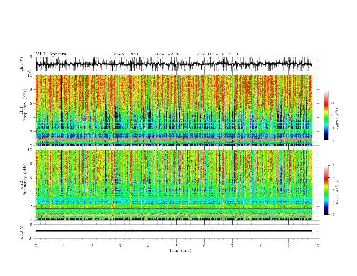The height and width of the screenshot is (276, 357).
Task: Click the ch.2 spectrogram plot area
Action: point(174,185)
